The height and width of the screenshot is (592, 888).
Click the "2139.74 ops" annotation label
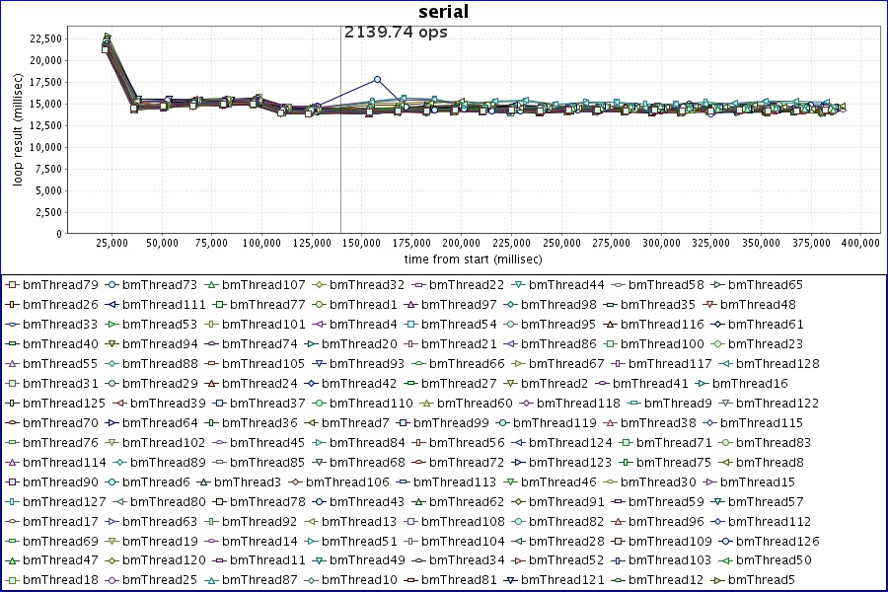[396, 33]
